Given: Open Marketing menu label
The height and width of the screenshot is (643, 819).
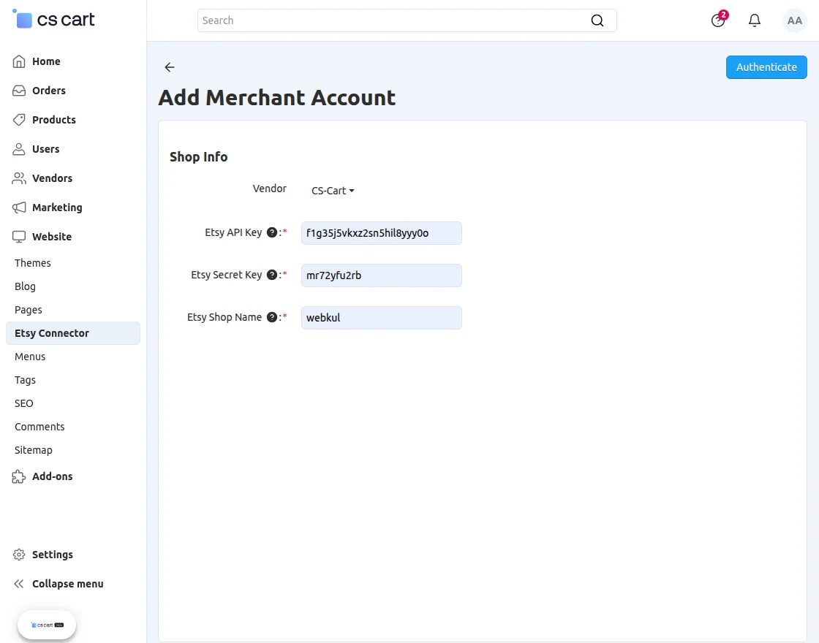Looking at the screenshot, I should point(57,208).
